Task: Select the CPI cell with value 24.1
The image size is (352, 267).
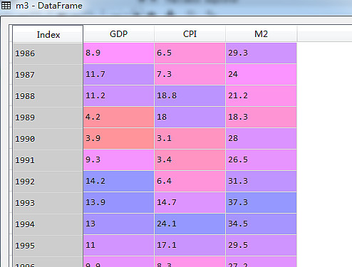Action: (190, 224)
